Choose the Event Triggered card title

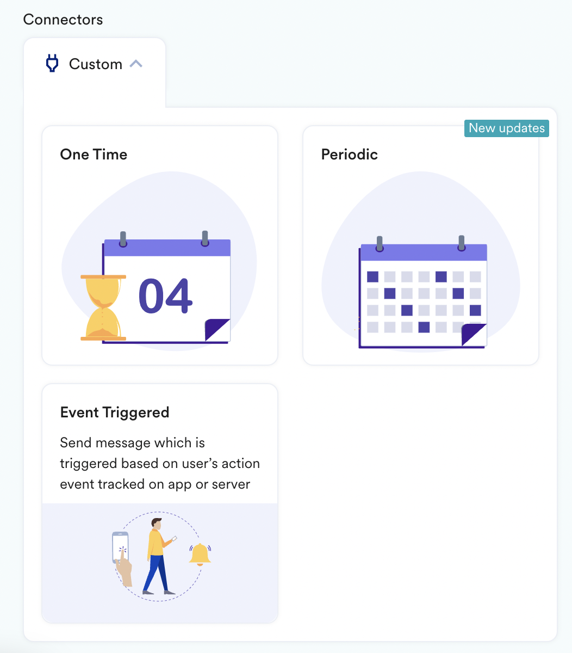[115, 412]
